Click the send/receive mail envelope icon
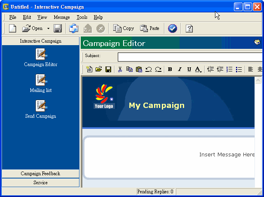This screenshot has height=197, width=264. 74,28
